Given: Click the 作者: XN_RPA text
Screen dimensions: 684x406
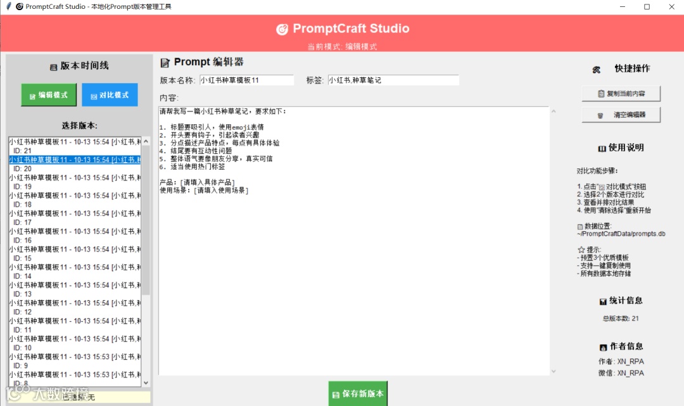Looking at the screenshot, I should coord(621,362).
